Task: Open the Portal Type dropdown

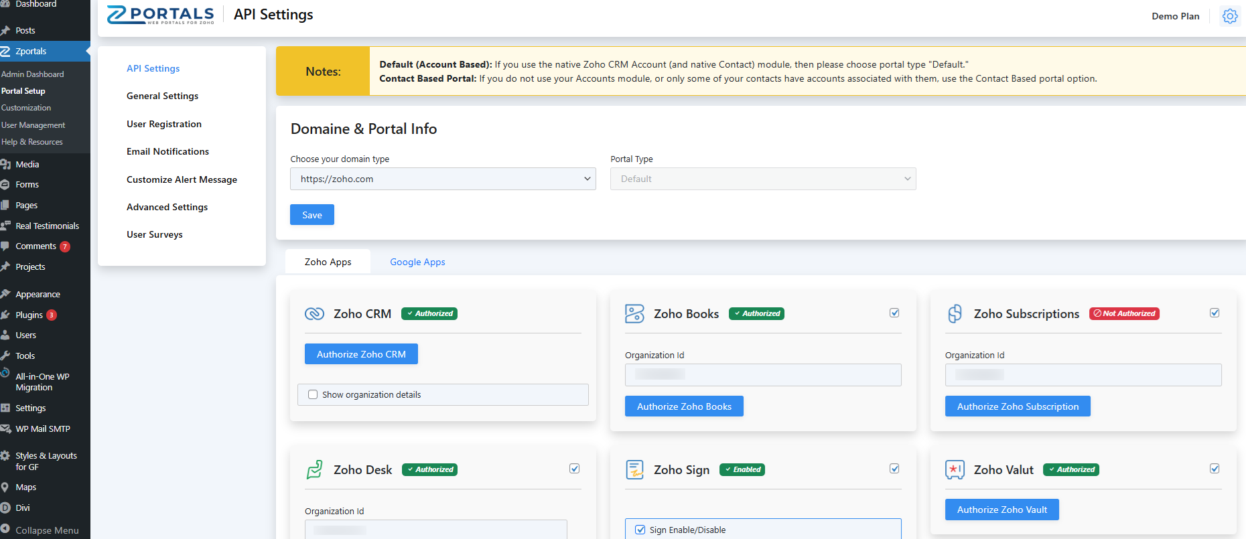Action: tap(762, 179)
